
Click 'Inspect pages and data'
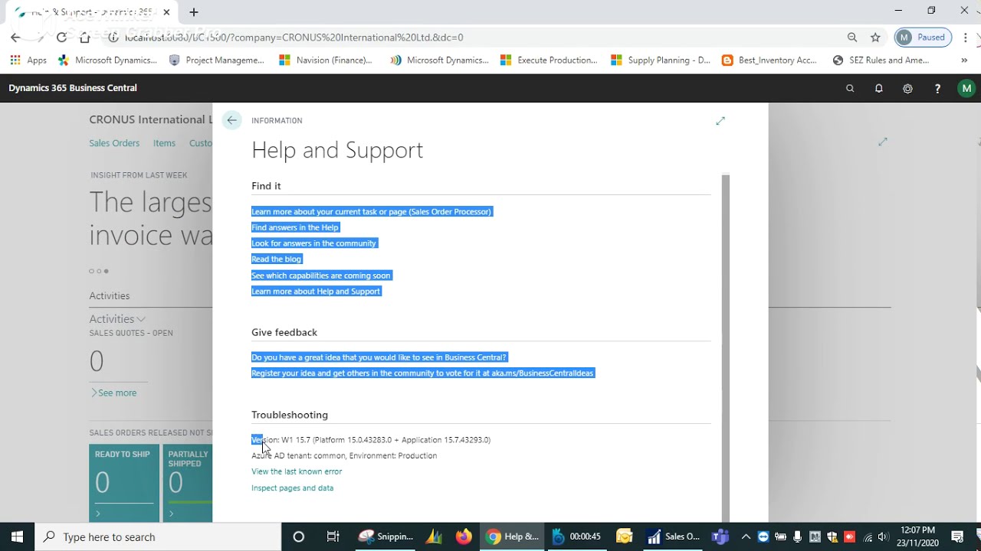point(292,487)
